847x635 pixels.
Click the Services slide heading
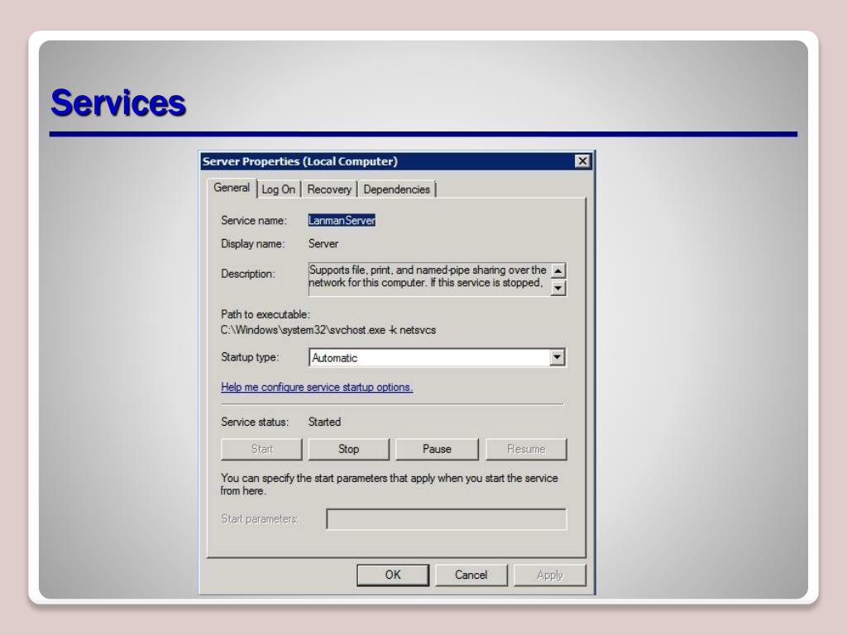click(x=118, y=103)
